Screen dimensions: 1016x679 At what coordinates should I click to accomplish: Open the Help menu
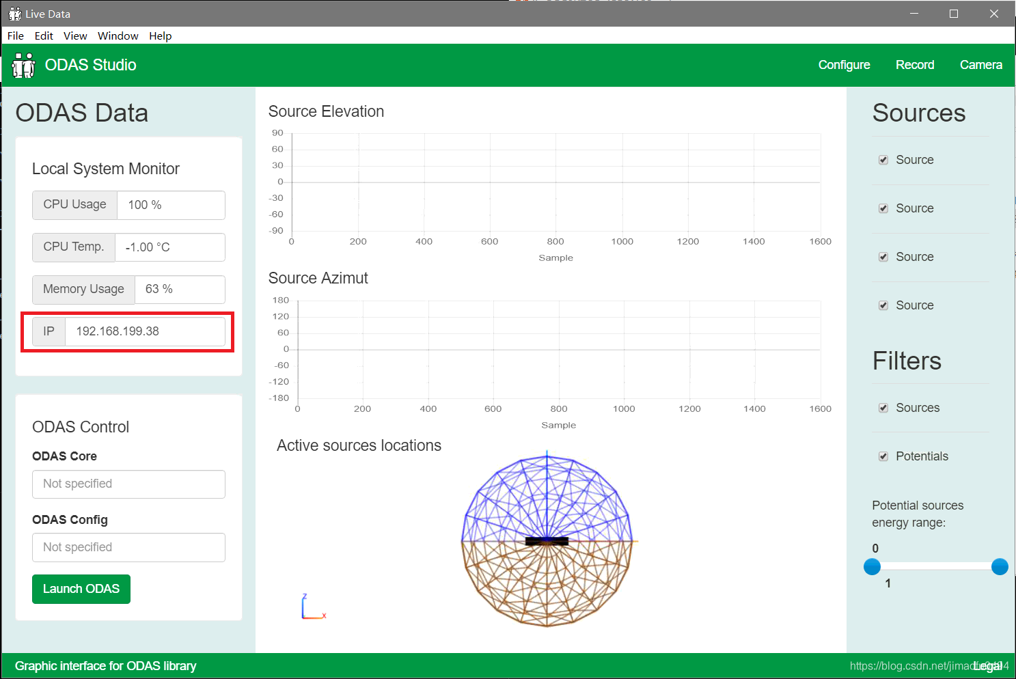[x=161, y=36]
